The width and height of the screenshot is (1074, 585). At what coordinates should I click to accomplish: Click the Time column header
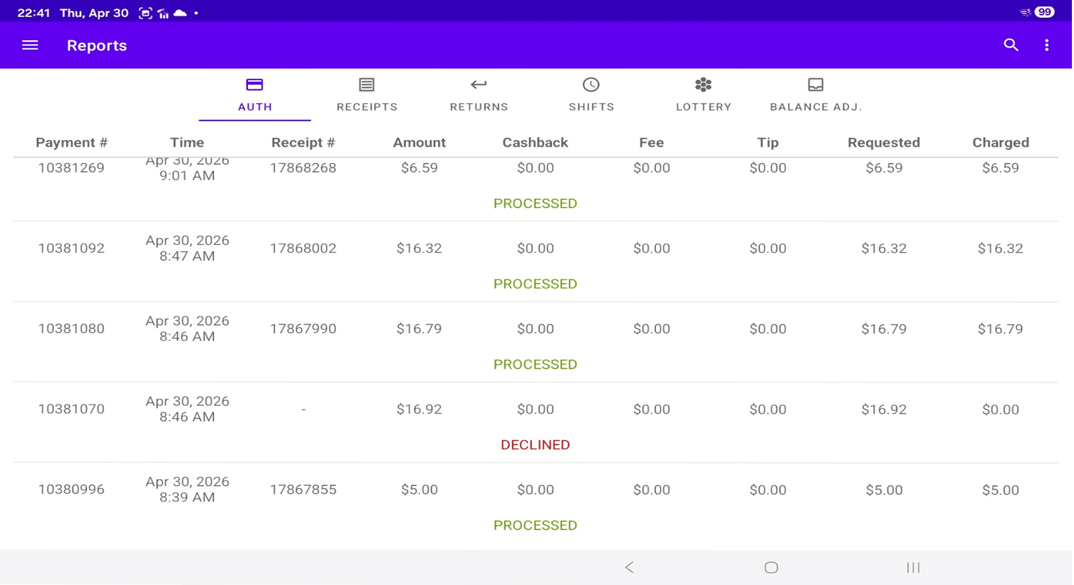point(187,143)
